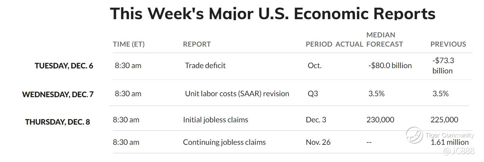Click the ACTUAL column header

coord(349,44)
